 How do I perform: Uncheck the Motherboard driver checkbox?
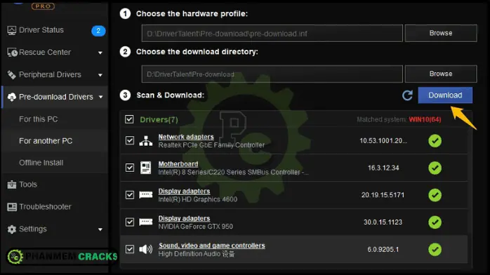click(x=130, y=168)
